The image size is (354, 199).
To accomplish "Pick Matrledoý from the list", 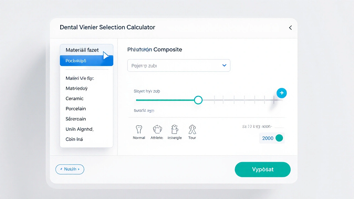I will pos(77,88).
